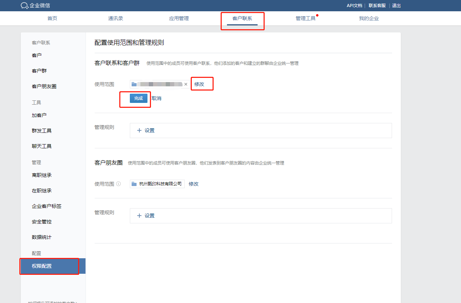This screenshot has height=303, width=461.
Task: Select 权限配置 in the sidebar
Action: [53, 266]
